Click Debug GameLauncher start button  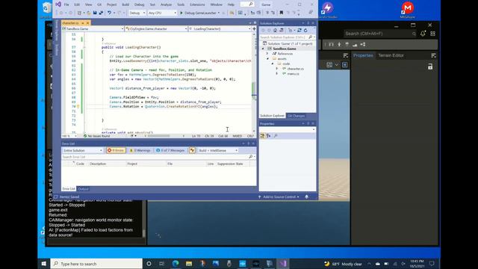(200, 13)
